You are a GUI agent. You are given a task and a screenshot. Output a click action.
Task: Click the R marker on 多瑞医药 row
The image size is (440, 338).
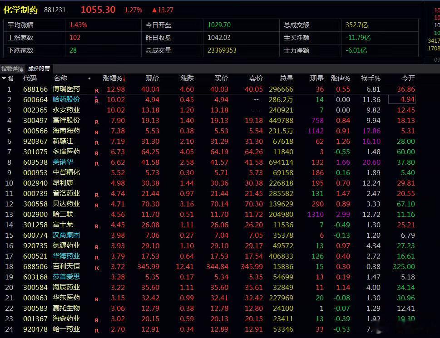(x=97, y=153)
